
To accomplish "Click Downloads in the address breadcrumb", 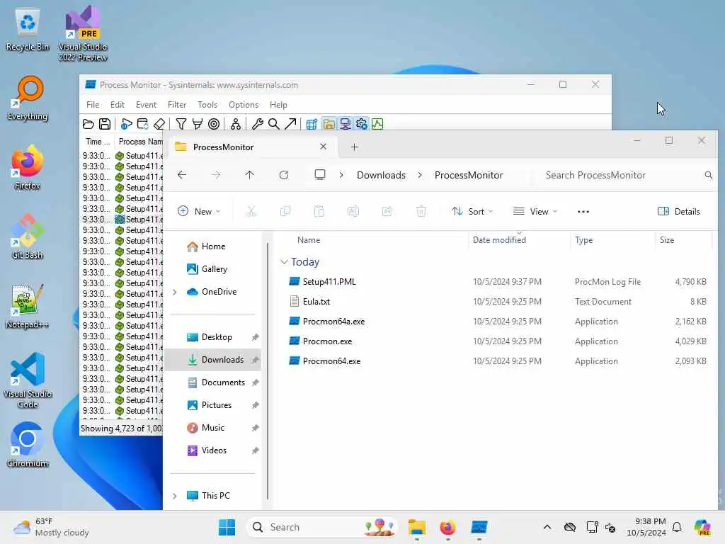I will tap(381, 175).
